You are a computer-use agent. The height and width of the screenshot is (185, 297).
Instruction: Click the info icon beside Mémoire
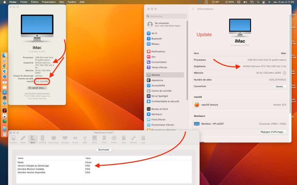(x=284, y=73)
